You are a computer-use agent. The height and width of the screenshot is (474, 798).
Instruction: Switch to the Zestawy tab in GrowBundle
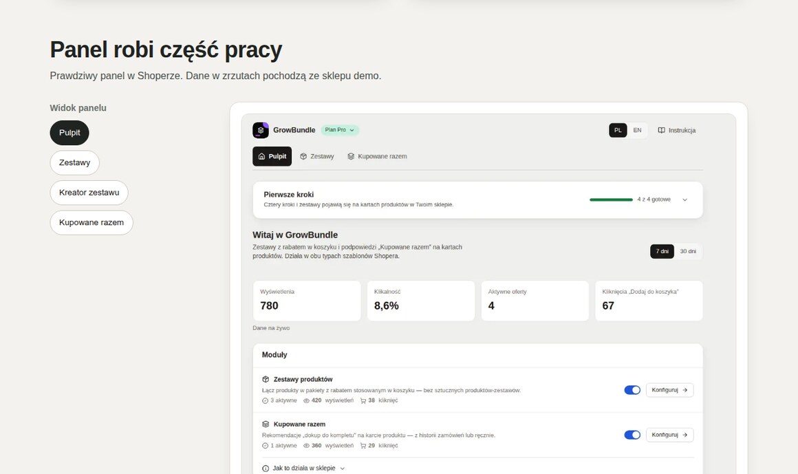click(317, 156)
